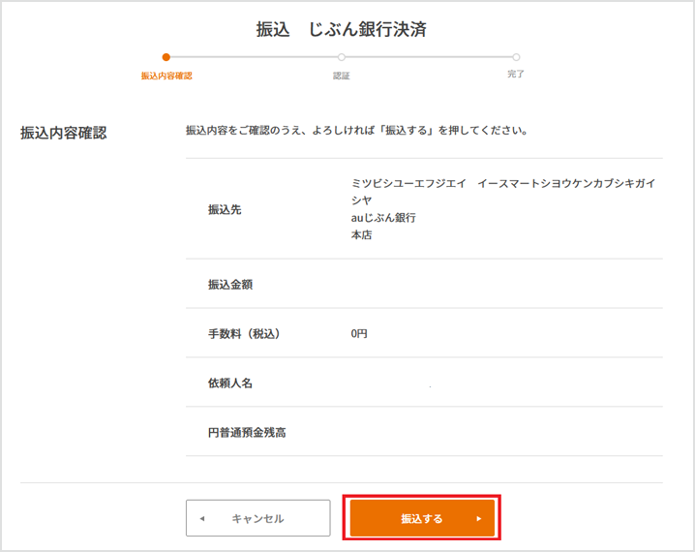The height and width of the screenshot is (552, 695).
Task: Select the 認証 step label
Action: (x=342, y=76)
